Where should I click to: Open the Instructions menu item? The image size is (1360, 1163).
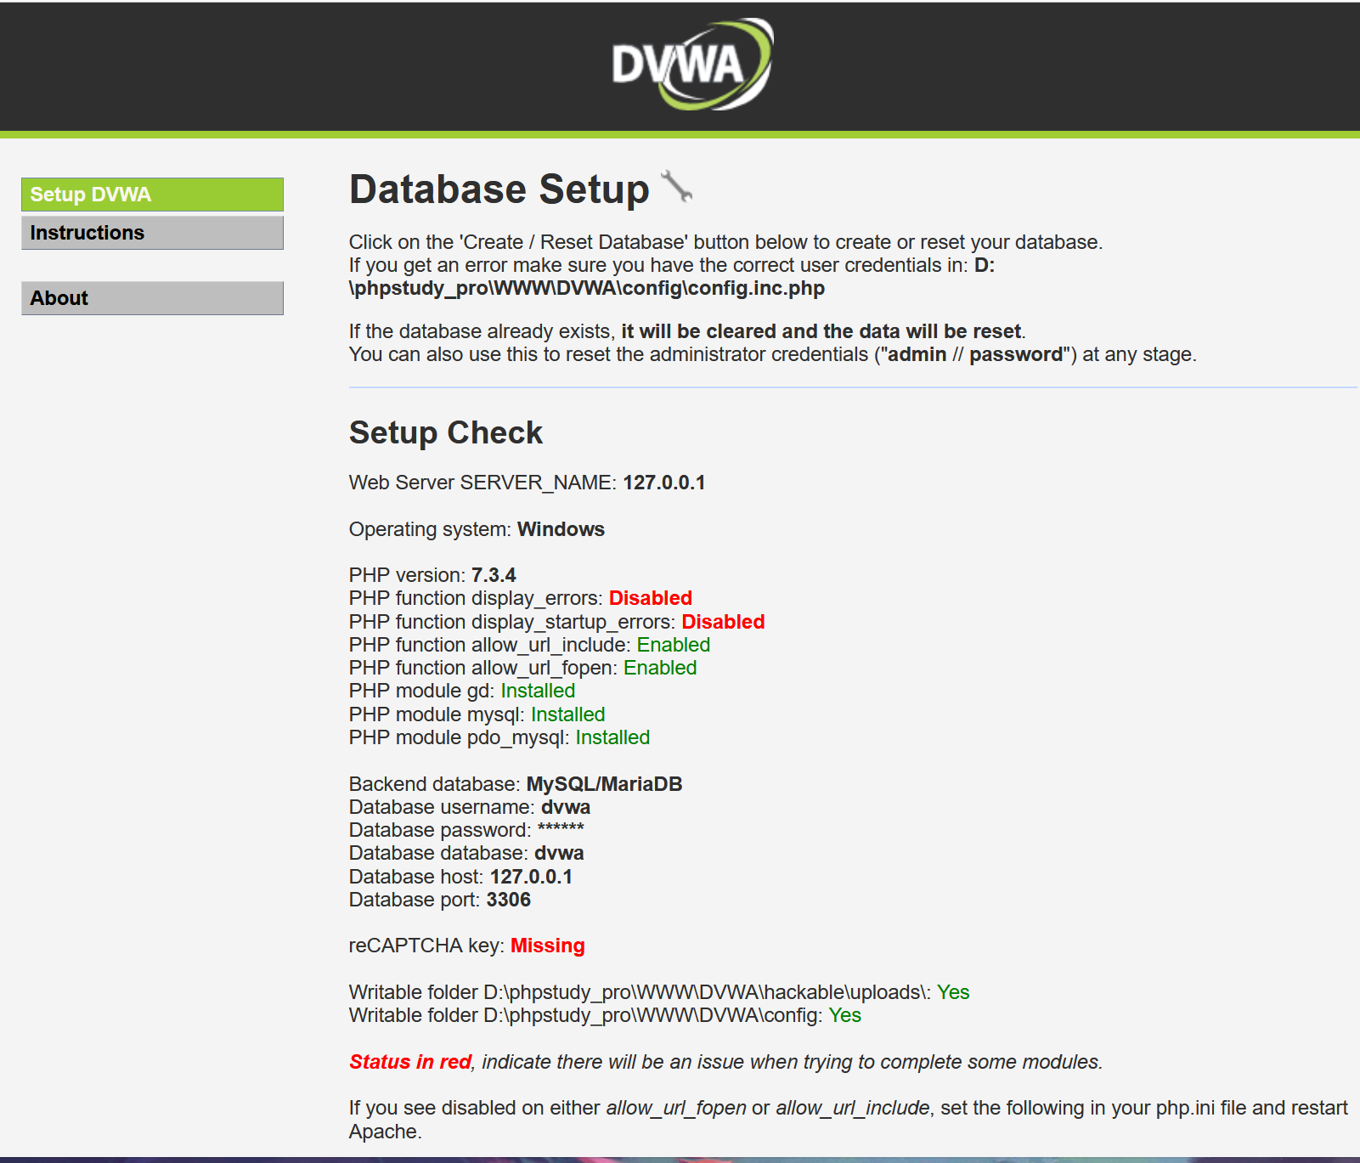click(152, 233)
